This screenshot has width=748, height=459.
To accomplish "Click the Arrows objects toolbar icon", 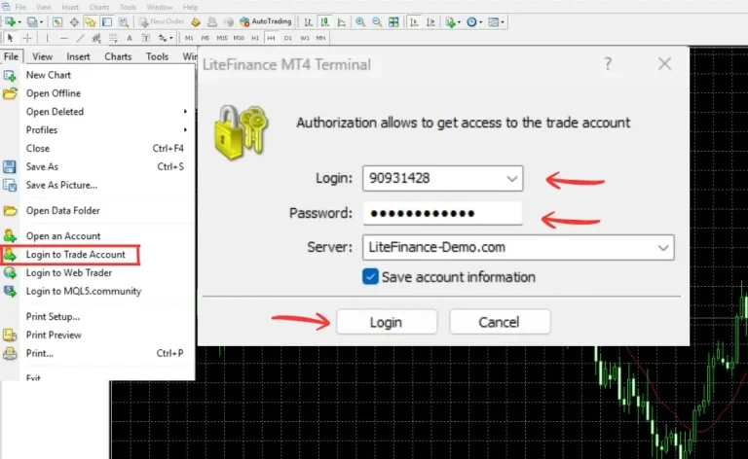I will point(163,38).
